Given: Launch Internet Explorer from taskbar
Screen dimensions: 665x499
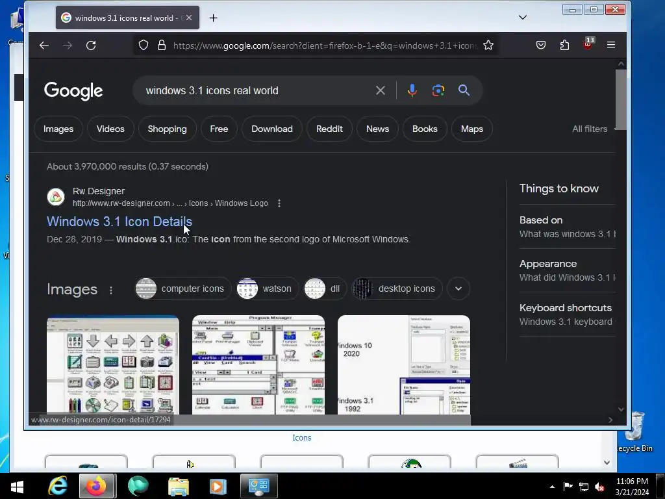Looking at the screenshot, I should click(58, 486).
